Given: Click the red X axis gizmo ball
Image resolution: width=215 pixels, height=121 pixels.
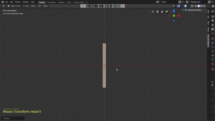Looking at the screenshot, I should point(179,16).
